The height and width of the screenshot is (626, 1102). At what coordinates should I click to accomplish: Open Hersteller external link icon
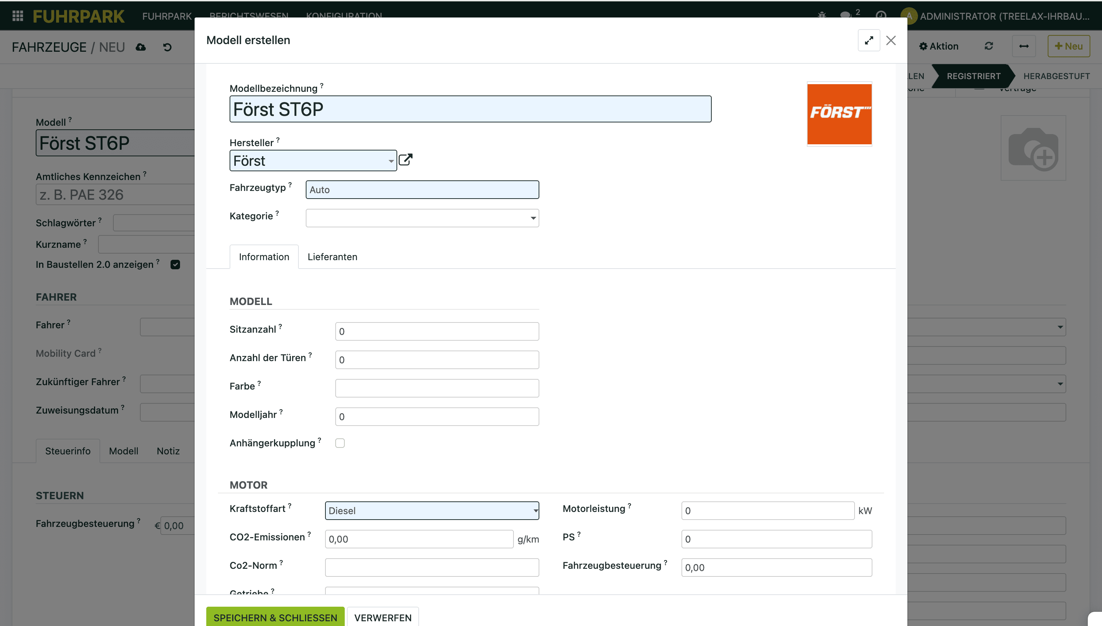[406, 160]
